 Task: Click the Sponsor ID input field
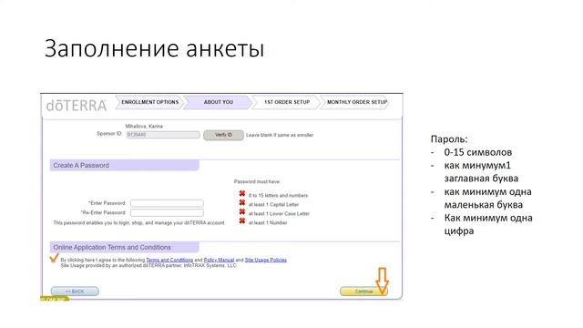(x=163, y=135)
